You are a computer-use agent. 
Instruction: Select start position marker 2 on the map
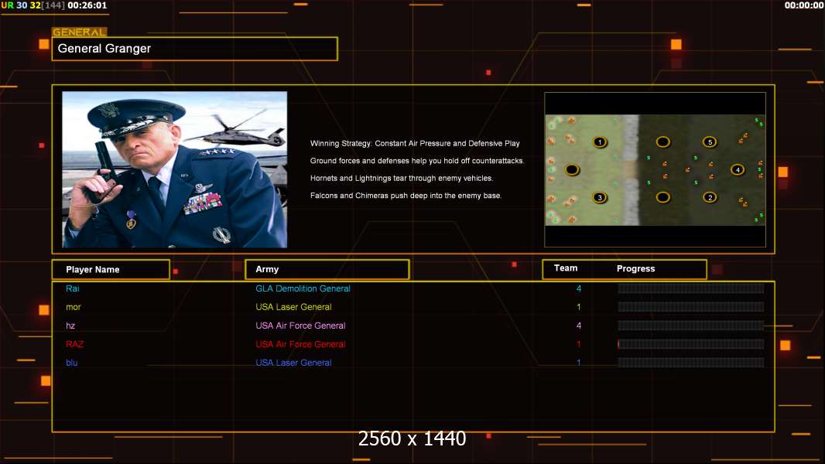710,197
